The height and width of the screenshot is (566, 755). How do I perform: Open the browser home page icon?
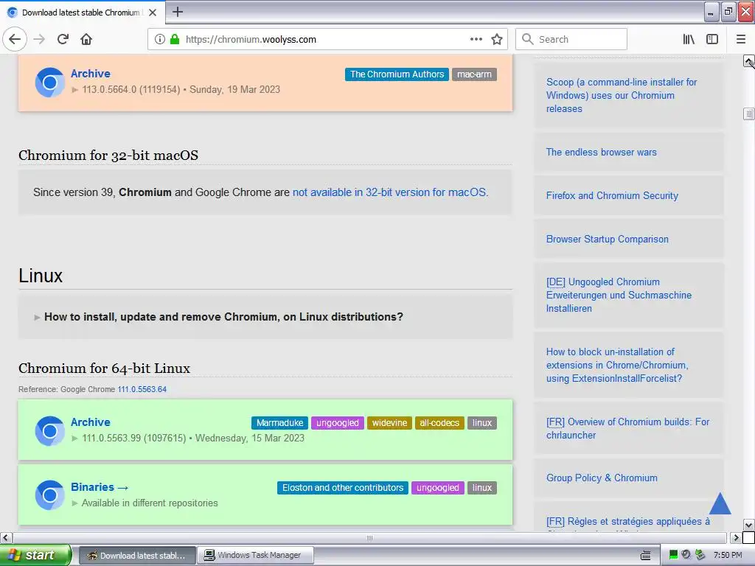pos(86,39)
